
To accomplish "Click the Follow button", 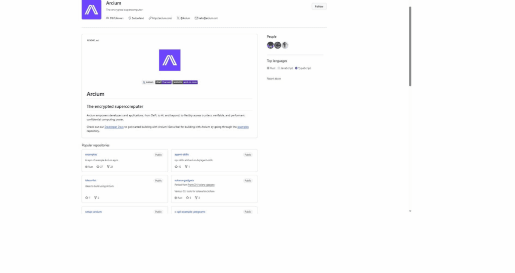I will [x=319, y=6].
